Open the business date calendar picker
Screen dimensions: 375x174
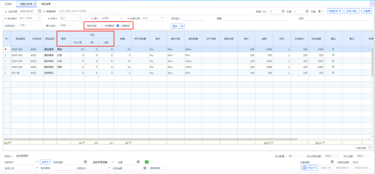(x=39, y=11)
